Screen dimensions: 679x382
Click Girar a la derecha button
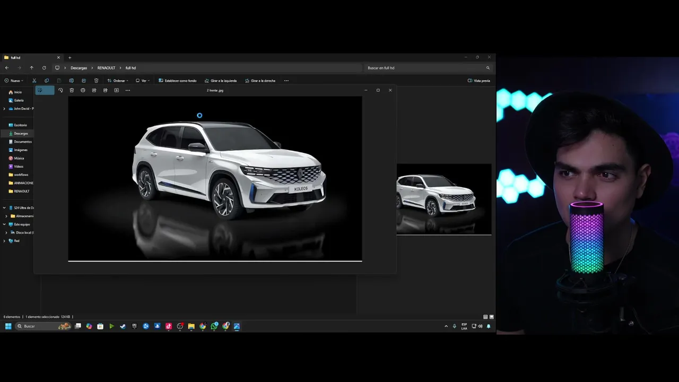click(x=260, y=81)
